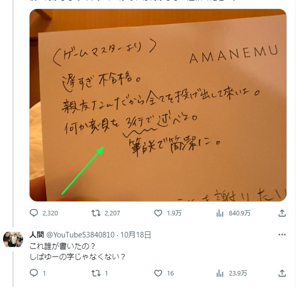Click the reply count 1 on reply
Viewport: 299px width, 287px height.
point(44,273)
